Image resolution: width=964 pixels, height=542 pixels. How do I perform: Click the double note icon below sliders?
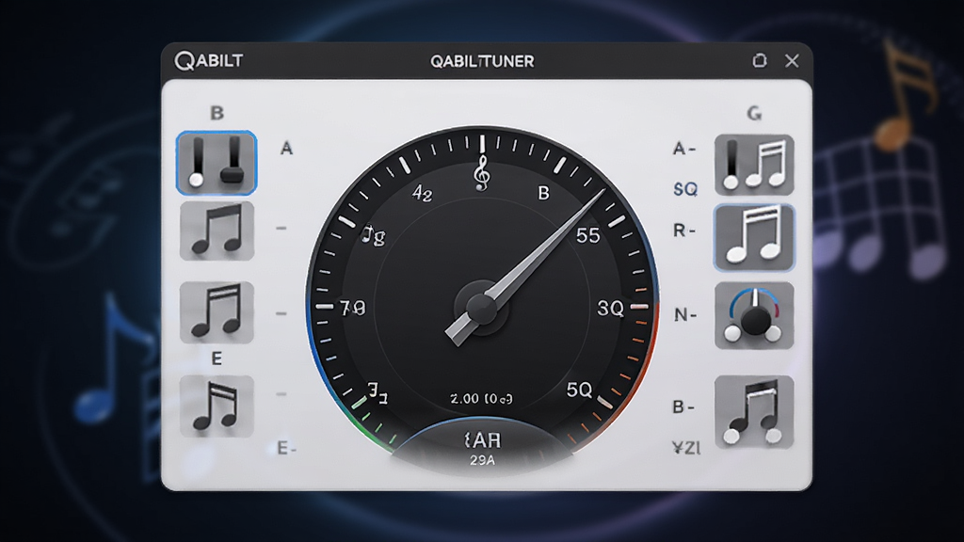pos(217,231)
